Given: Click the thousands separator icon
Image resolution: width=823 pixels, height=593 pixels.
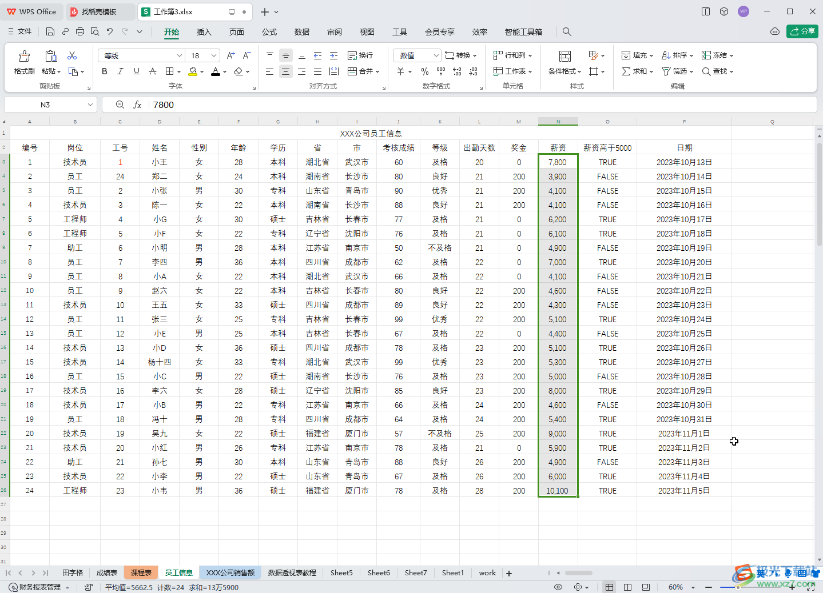Looking at the screenshot, I should (441, 71).
